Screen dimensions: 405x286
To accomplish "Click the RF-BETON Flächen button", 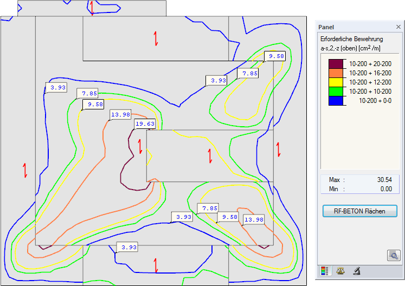I will (x=360, y=211).
